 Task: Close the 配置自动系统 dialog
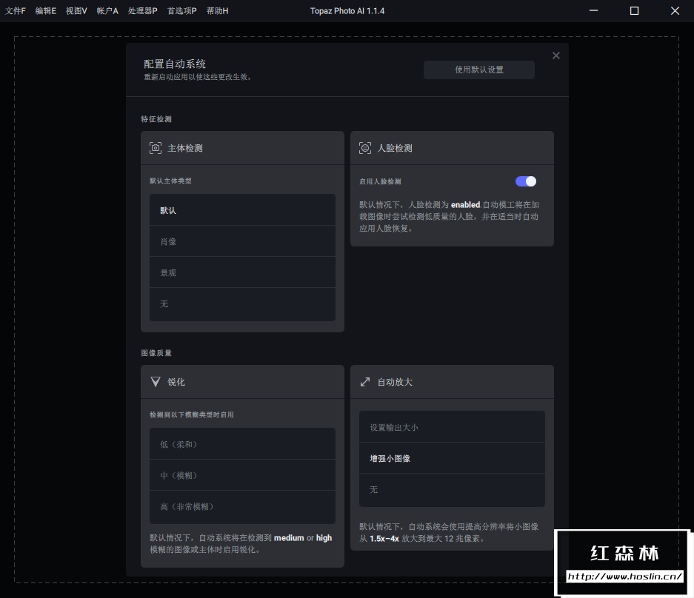click(556, 56)
